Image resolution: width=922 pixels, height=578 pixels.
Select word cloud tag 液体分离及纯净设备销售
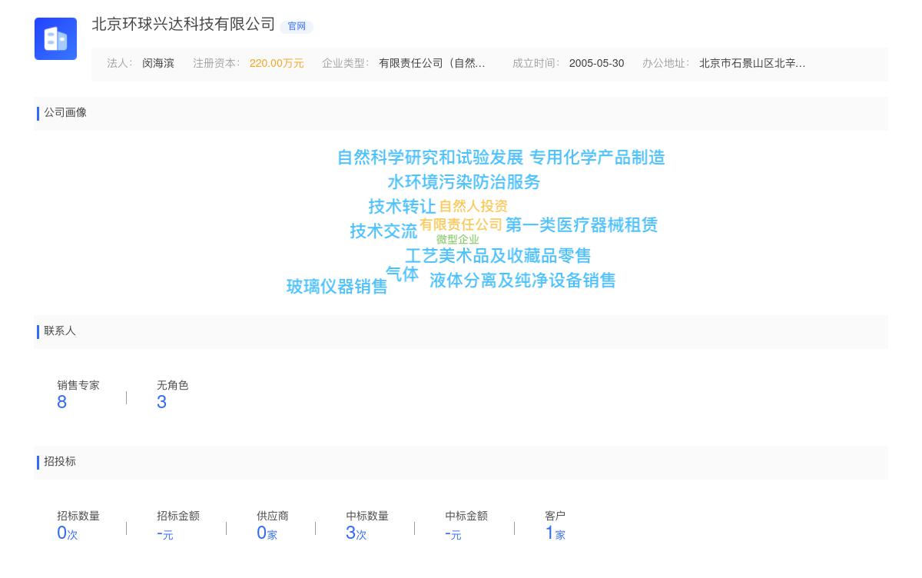click(x=522, y=281)
